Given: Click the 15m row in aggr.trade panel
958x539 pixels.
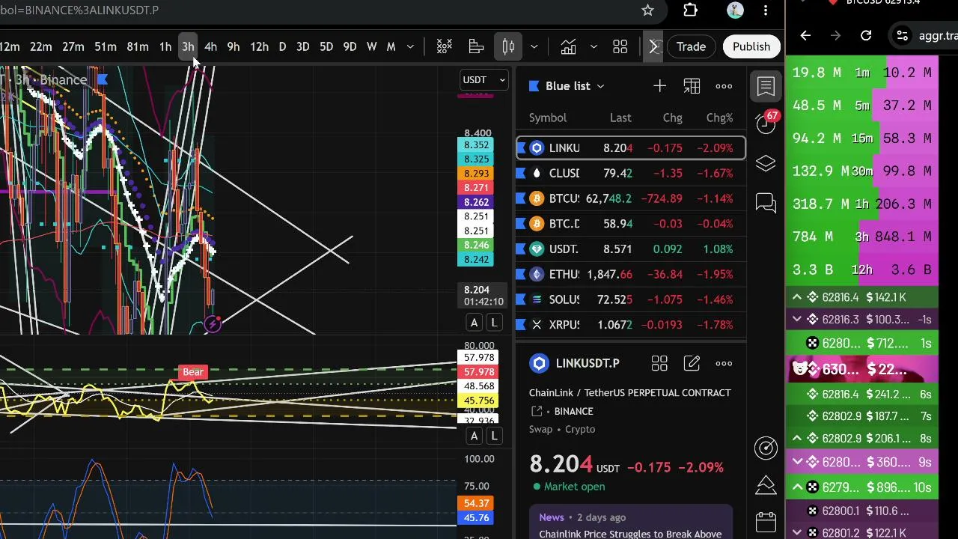Looking at the screenshot, I should [862, 138].
